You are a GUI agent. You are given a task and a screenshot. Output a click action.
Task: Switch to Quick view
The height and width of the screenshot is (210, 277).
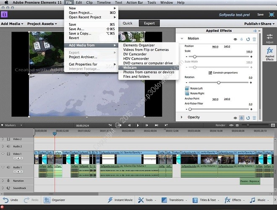pyautogui.click(x=128, y=23)
